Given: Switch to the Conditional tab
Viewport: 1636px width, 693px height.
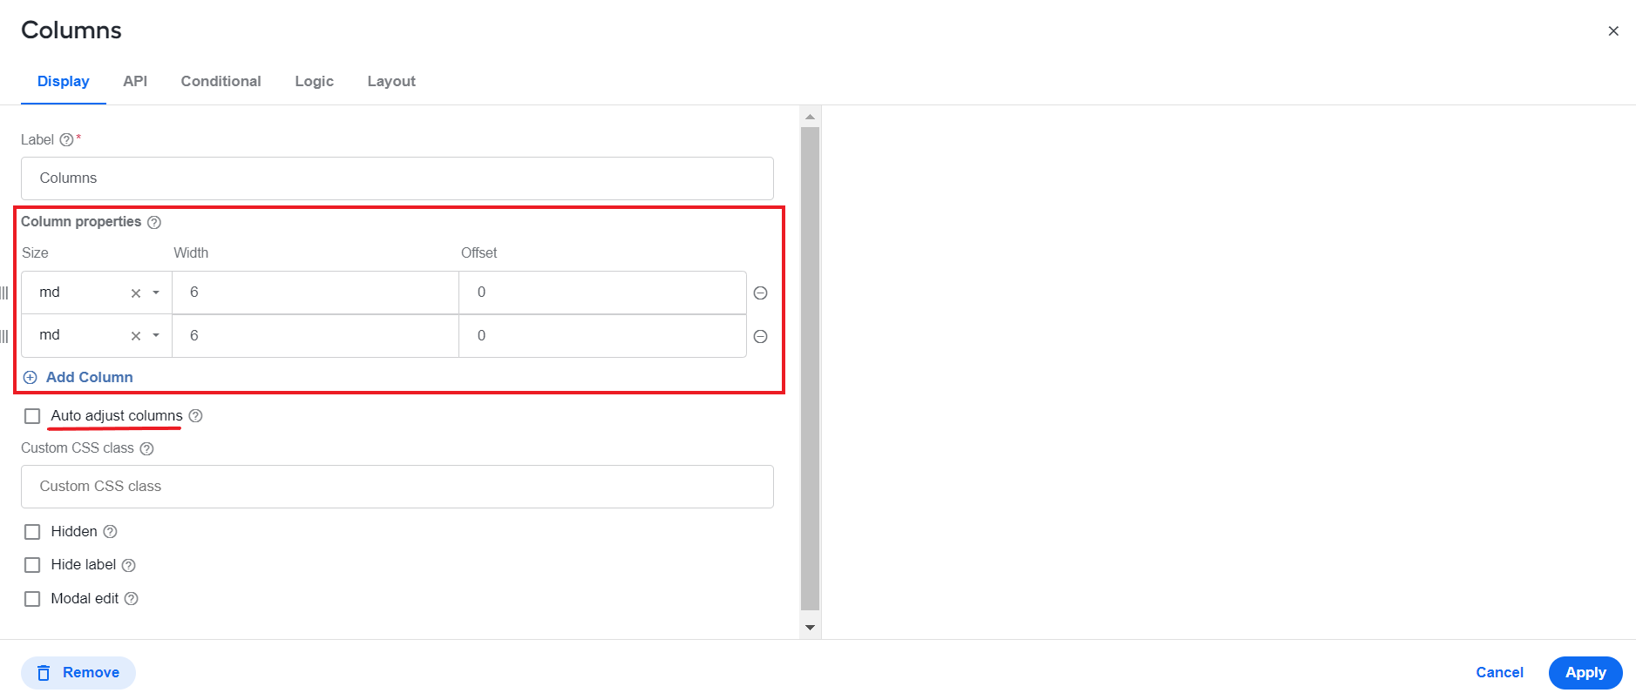Looking at the screenshot, I should pyautogui.click(x=221, y=81).
